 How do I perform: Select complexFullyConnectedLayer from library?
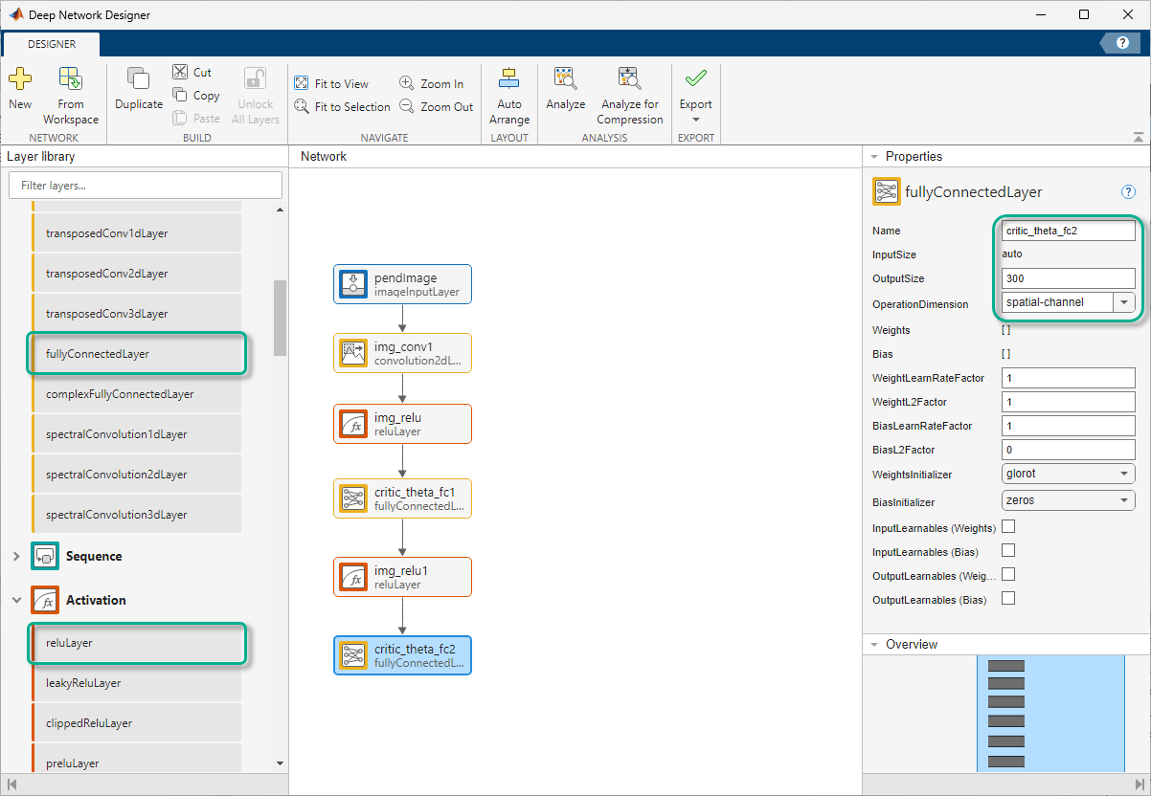tap(137, 393)
